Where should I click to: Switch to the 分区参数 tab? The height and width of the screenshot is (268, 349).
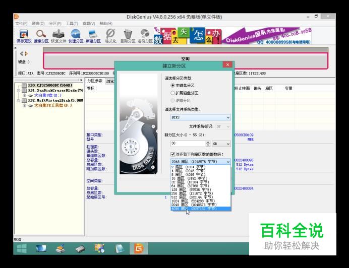tap(95, 81)
